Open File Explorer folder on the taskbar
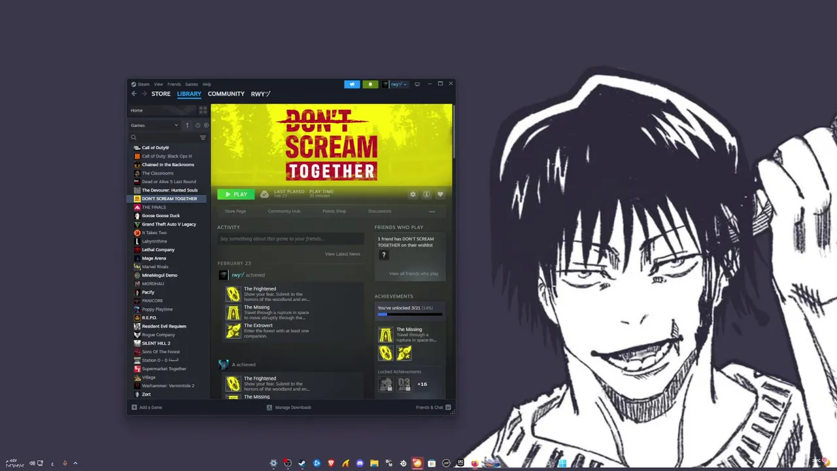The width and height of the screenshot is (837, 471). [x=374, y=463]
